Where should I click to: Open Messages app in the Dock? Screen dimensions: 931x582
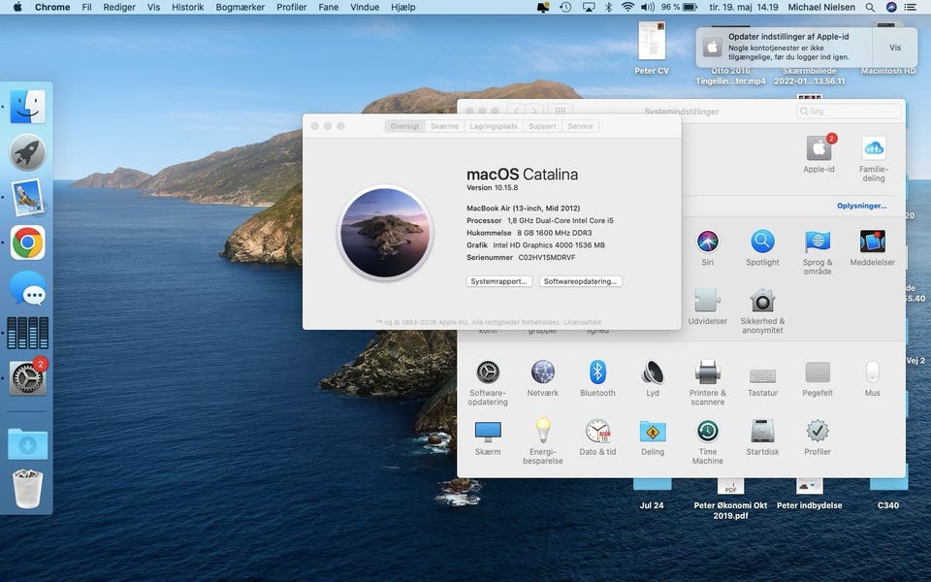tap(27, 289)
